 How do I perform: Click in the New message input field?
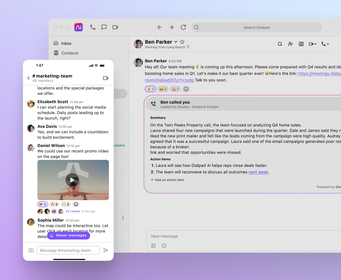191,236
